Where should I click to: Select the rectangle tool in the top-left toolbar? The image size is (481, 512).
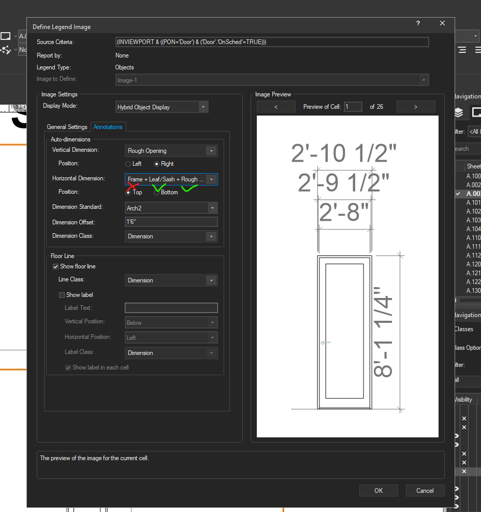pyautogui.click(x=6, y=36)
